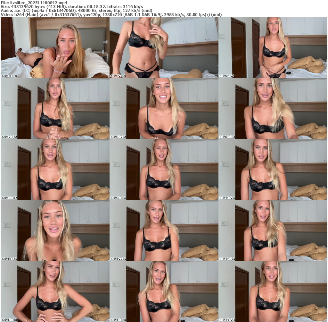This screenshot has width=328, height=322.
Task: Open the frame timestamped 00:04:38
Action: click(55, 109)
